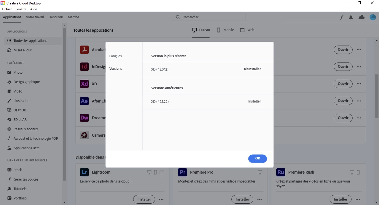The width and height of the screenshot is (379, 205).
Task: Open more options for XD row
Action: [x=359, y=84]
